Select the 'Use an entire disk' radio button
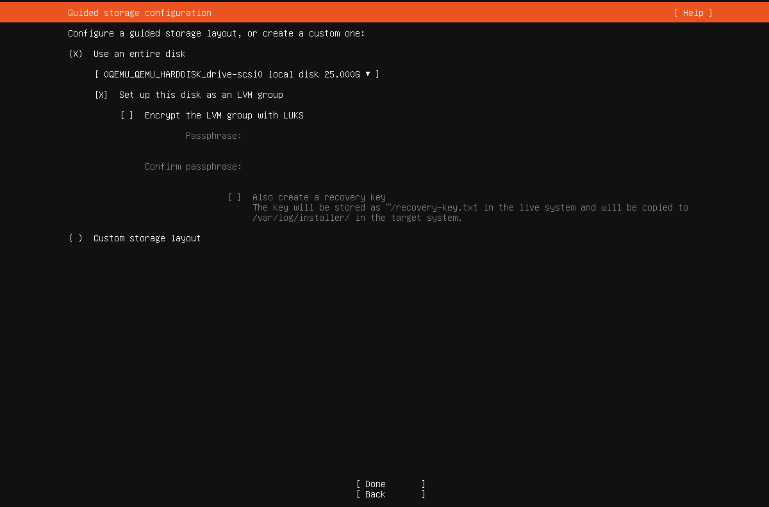769x507 pixels. coord(76,54)
